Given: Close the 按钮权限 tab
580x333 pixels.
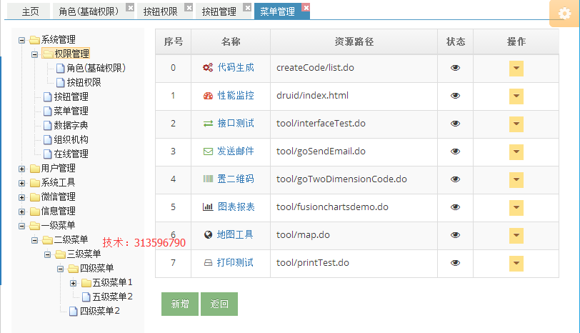Looking at the screenshot, I should [x=189, y=7].
